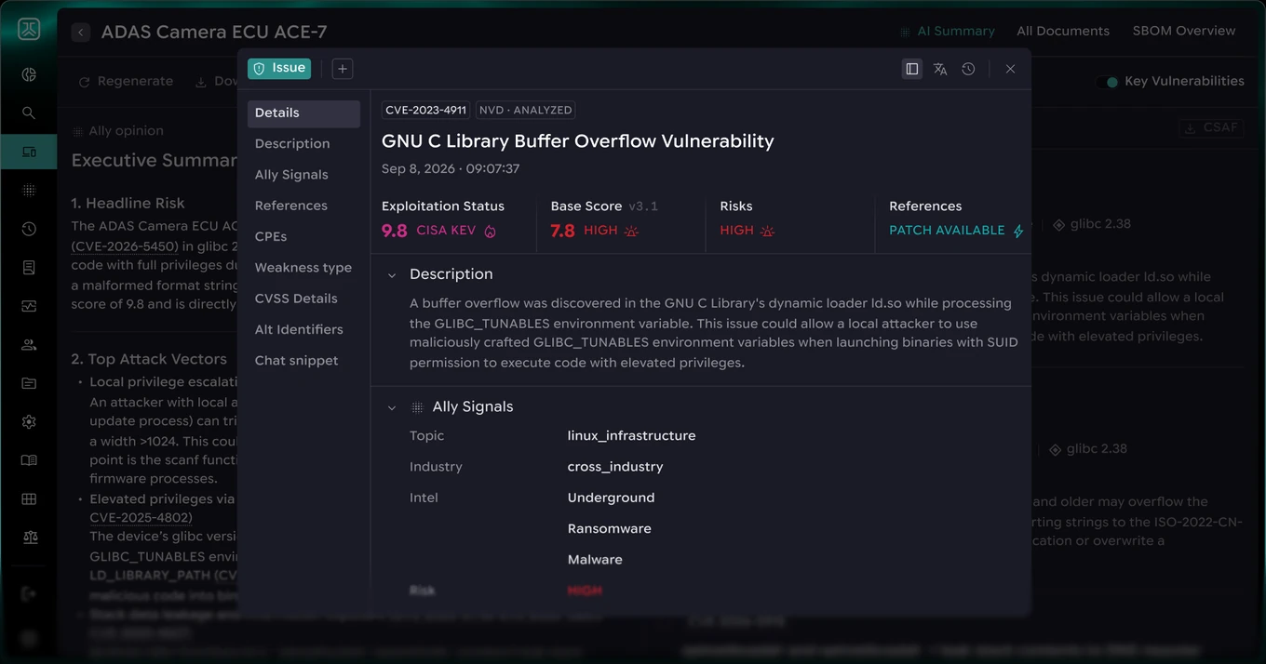Screen dimensions: 1266x664
Task: Jump to Weakness type in side navigation
Action: [303, 268]
